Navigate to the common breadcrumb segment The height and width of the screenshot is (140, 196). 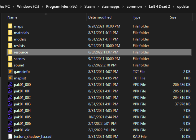pyautogui.click(x=134, y=6)
